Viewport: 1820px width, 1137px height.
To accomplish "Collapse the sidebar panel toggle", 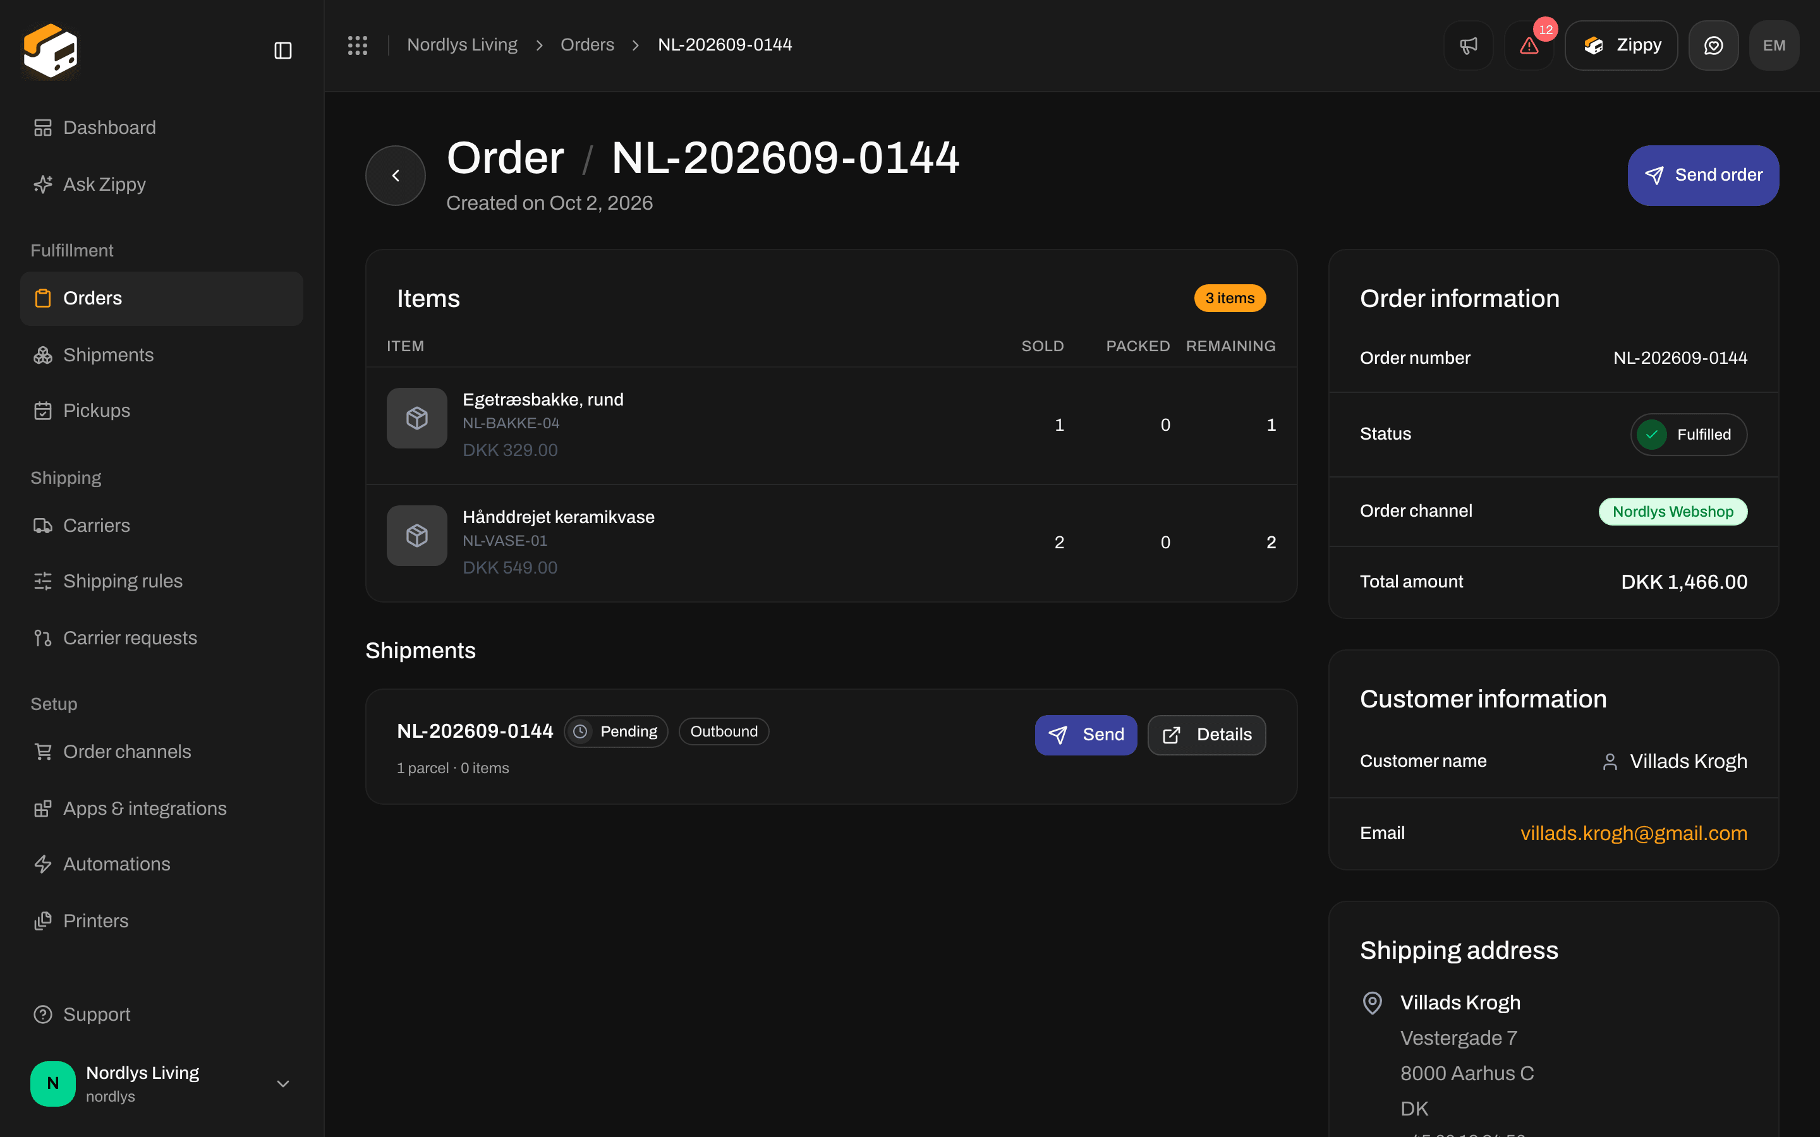I will (x=282, y=51).
